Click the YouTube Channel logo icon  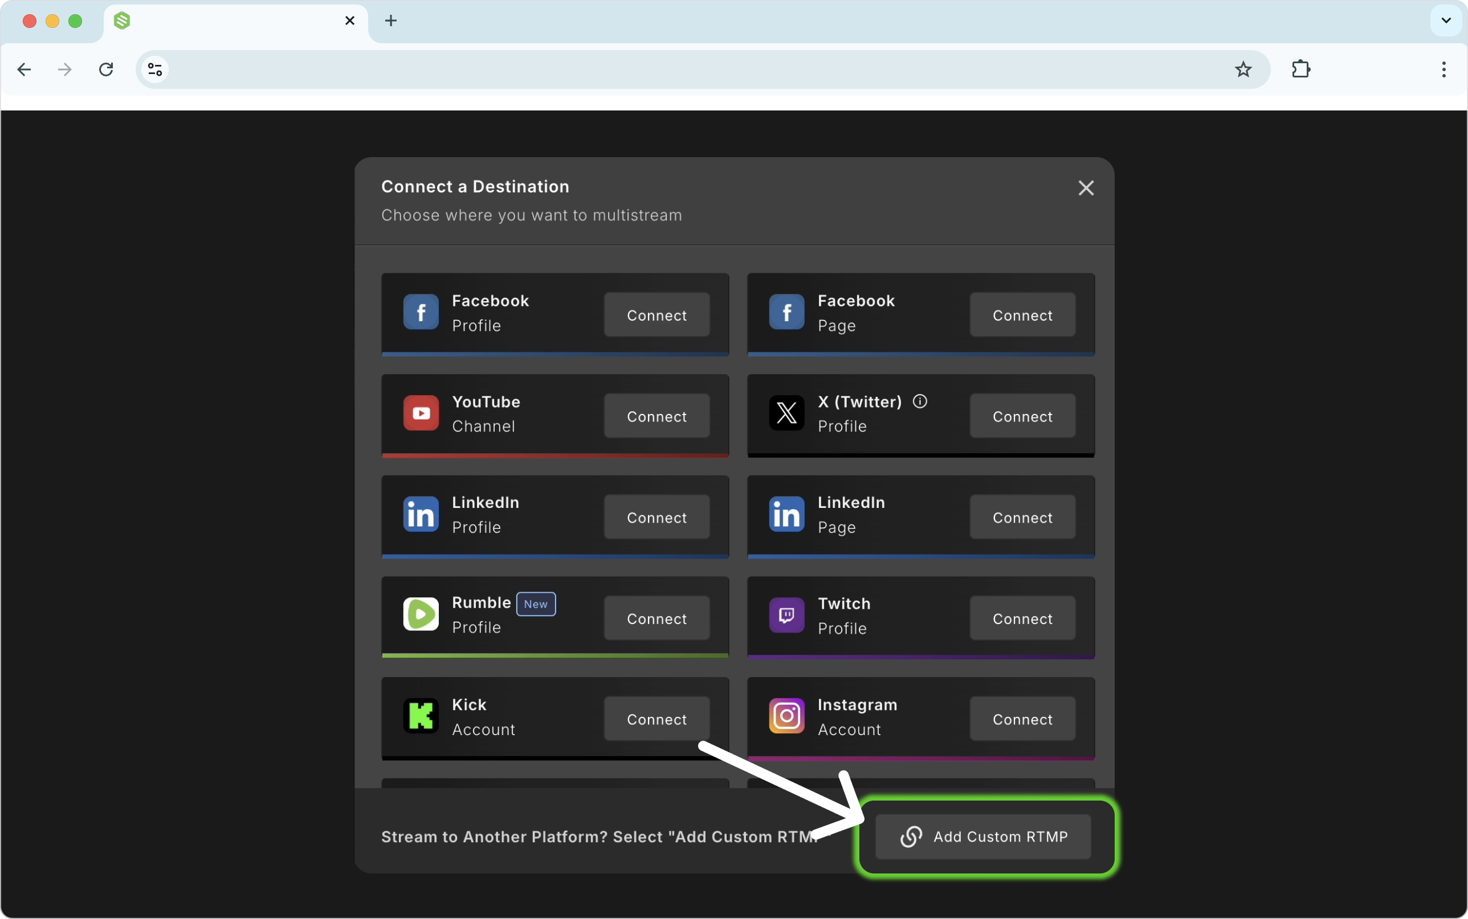click(421, 413)
